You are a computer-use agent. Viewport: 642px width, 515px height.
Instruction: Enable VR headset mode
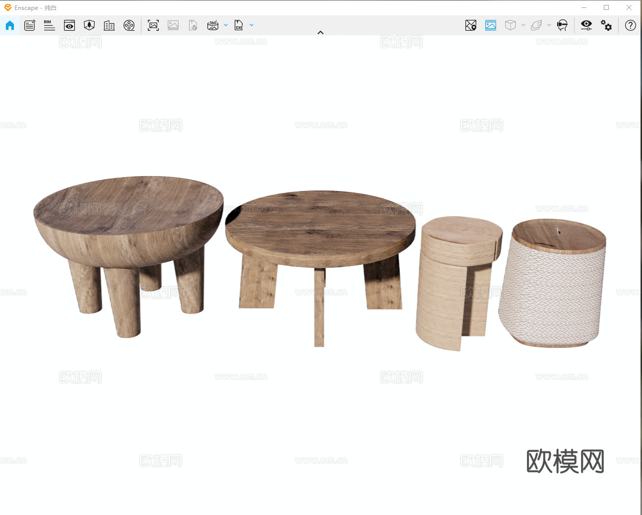click(x=562, y=25)
